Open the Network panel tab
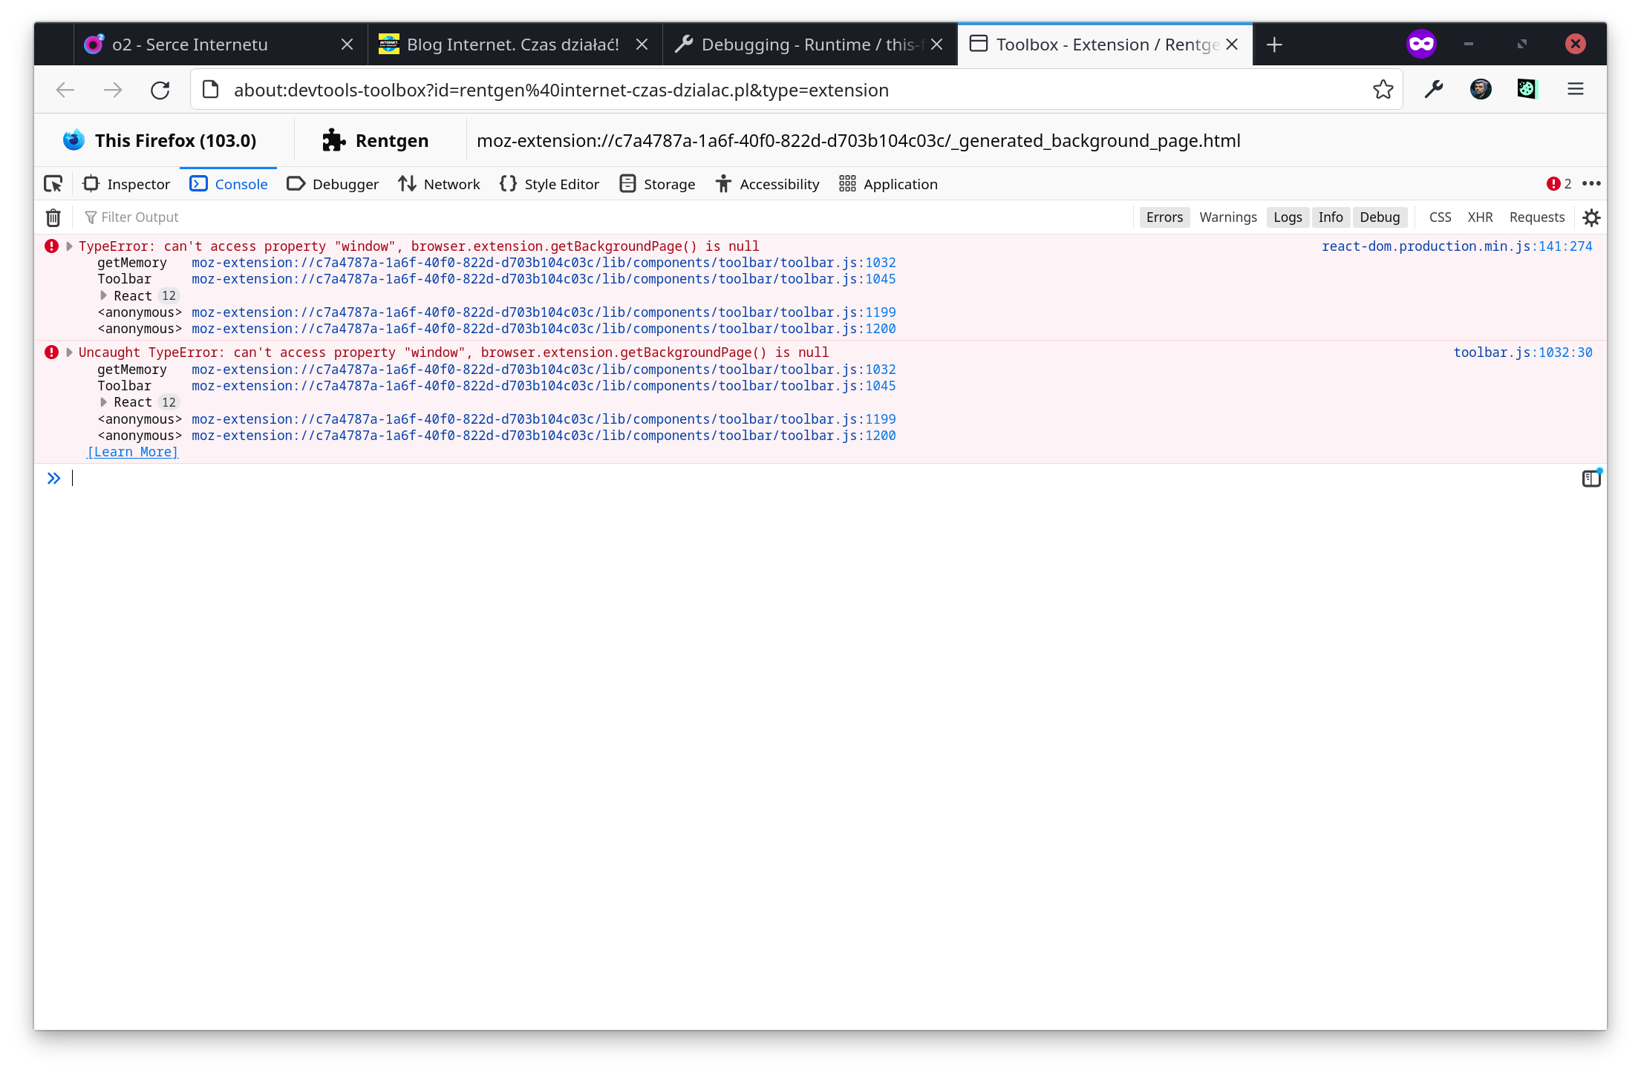 tap(439, 184)
